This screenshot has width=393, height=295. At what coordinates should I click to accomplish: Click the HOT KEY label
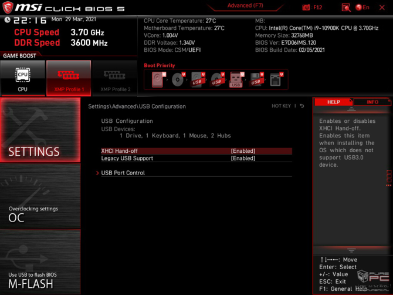point(281,106)
